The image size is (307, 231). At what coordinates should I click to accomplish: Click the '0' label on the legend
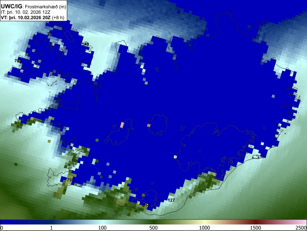point(2,228)
